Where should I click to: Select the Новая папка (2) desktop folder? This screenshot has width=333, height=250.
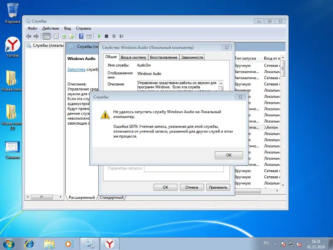pos(12,117)
